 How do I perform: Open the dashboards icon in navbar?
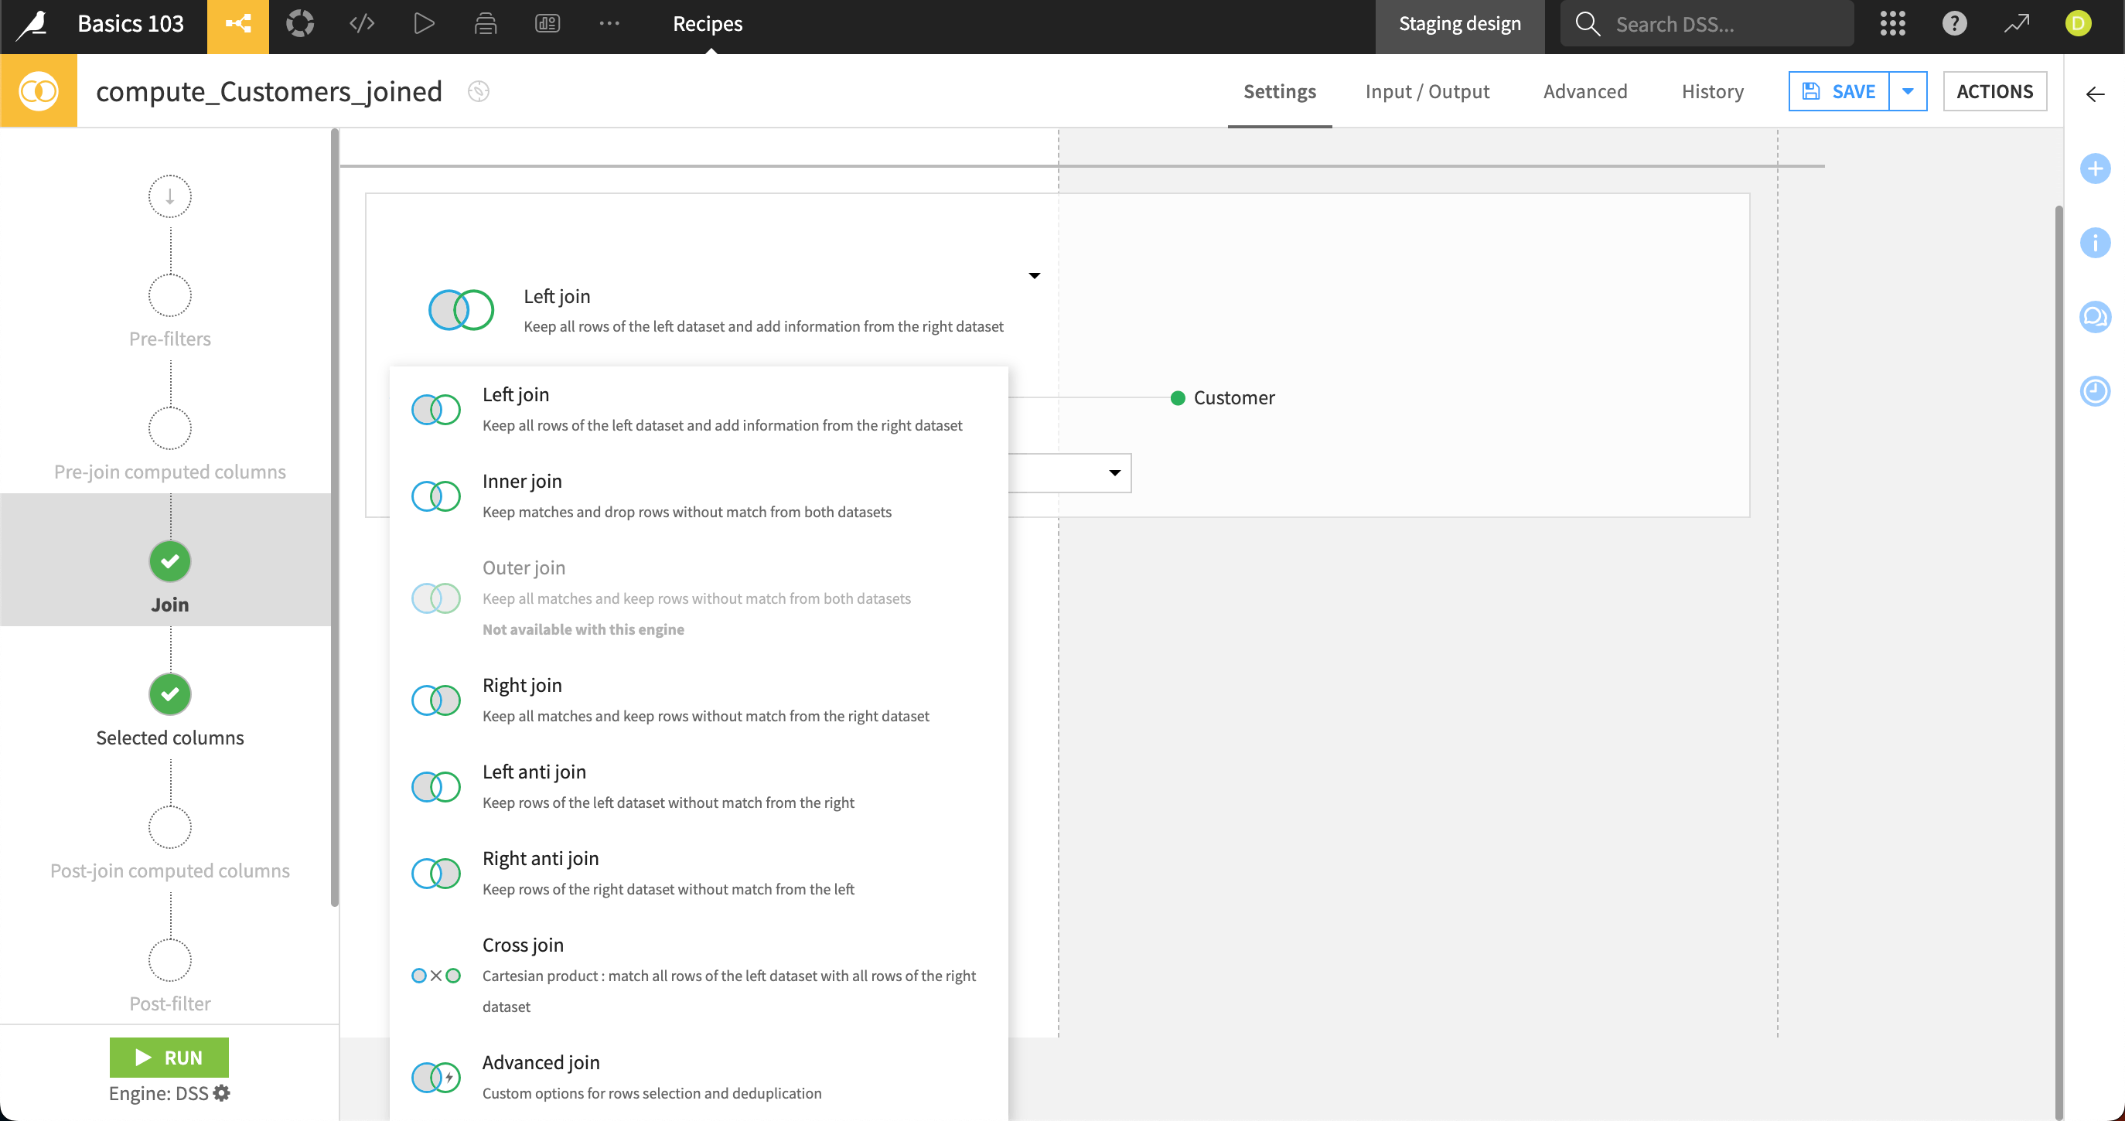(547, 24)
